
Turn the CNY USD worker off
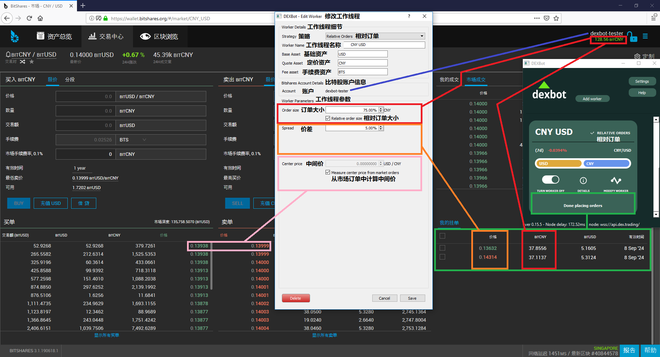[x=551, y=180]
